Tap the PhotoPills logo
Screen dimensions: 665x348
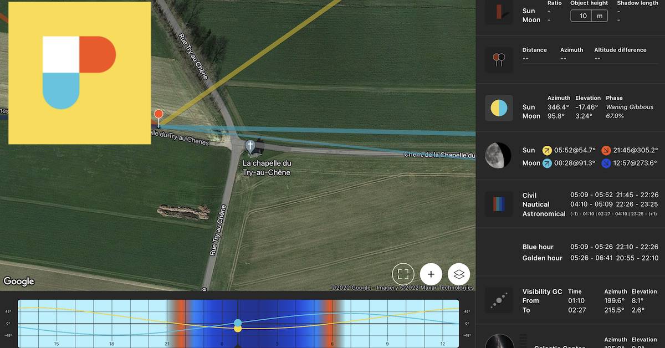[x=79, y=73]
